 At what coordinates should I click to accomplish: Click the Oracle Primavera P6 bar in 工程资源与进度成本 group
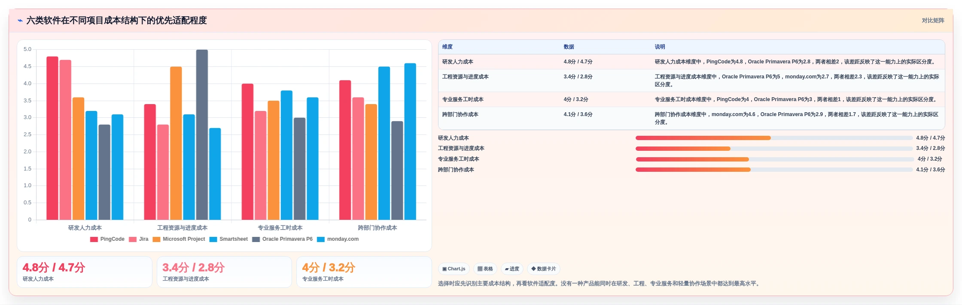click(x=202, y=135)
